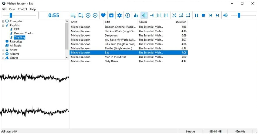This screenshot has height=134, width=258.
Task: Click the volume slider handle
Action: click(x=239, y=15)
